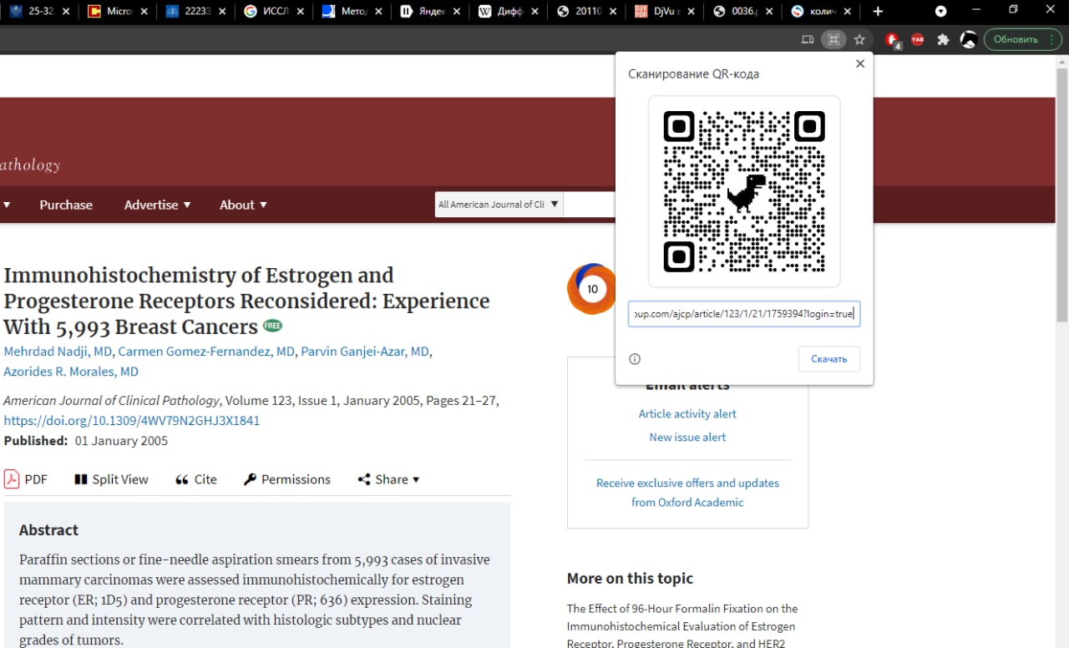This screenshot has height=648, width=1069.
Task: Bookmark this page with the star icon
Action: click(x=859, y=39)
